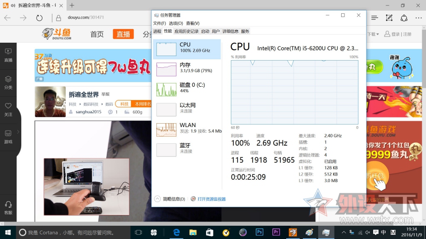This screenshot has height=239, width=426.
Task: Open 关注 in Douyu left sidebar
Action: (8, 110)
